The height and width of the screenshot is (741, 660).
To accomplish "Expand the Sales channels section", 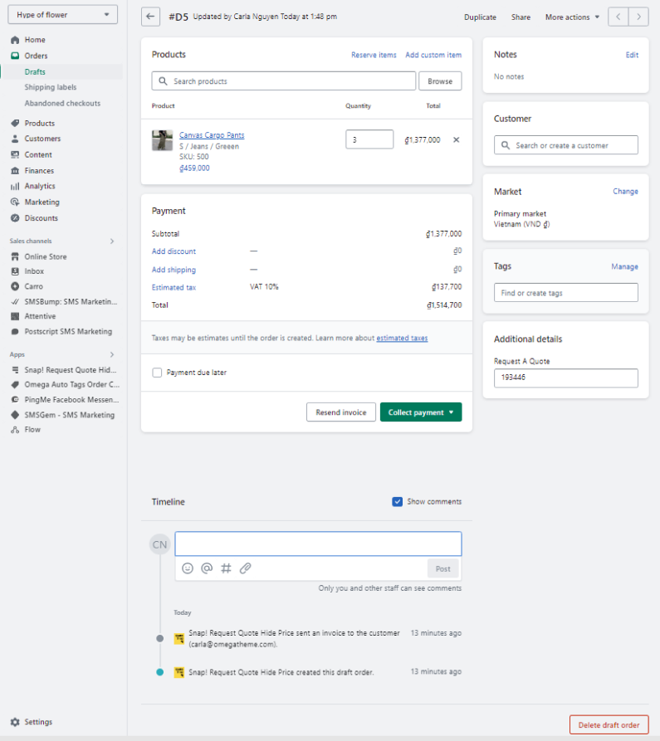I will [112, 241].
